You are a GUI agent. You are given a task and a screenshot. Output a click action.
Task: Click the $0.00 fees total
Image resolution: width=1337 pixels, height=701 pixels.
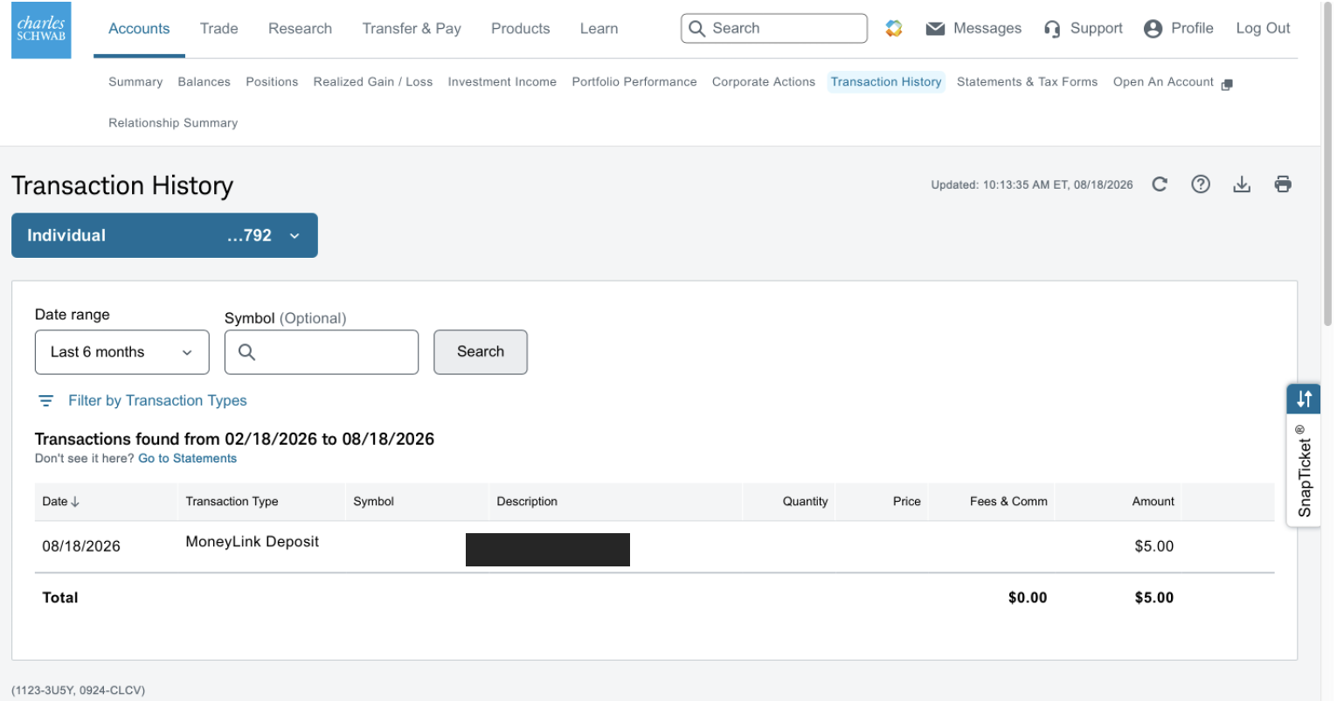click(x=1028, y=598)
